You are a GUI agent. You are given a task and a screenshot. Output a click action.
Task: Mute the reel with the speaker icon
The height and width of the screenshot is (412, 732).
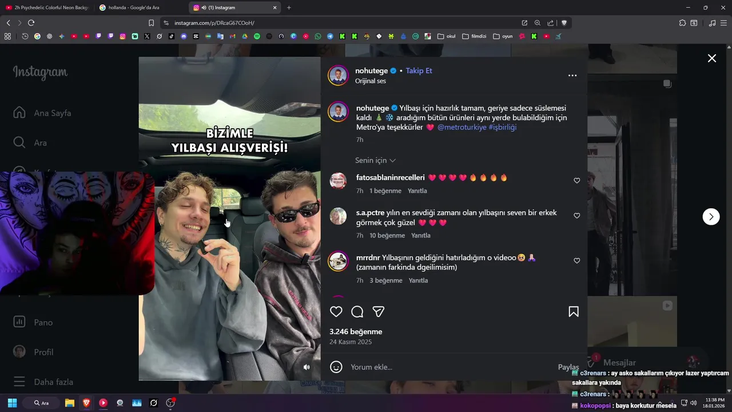click(307, 367)
